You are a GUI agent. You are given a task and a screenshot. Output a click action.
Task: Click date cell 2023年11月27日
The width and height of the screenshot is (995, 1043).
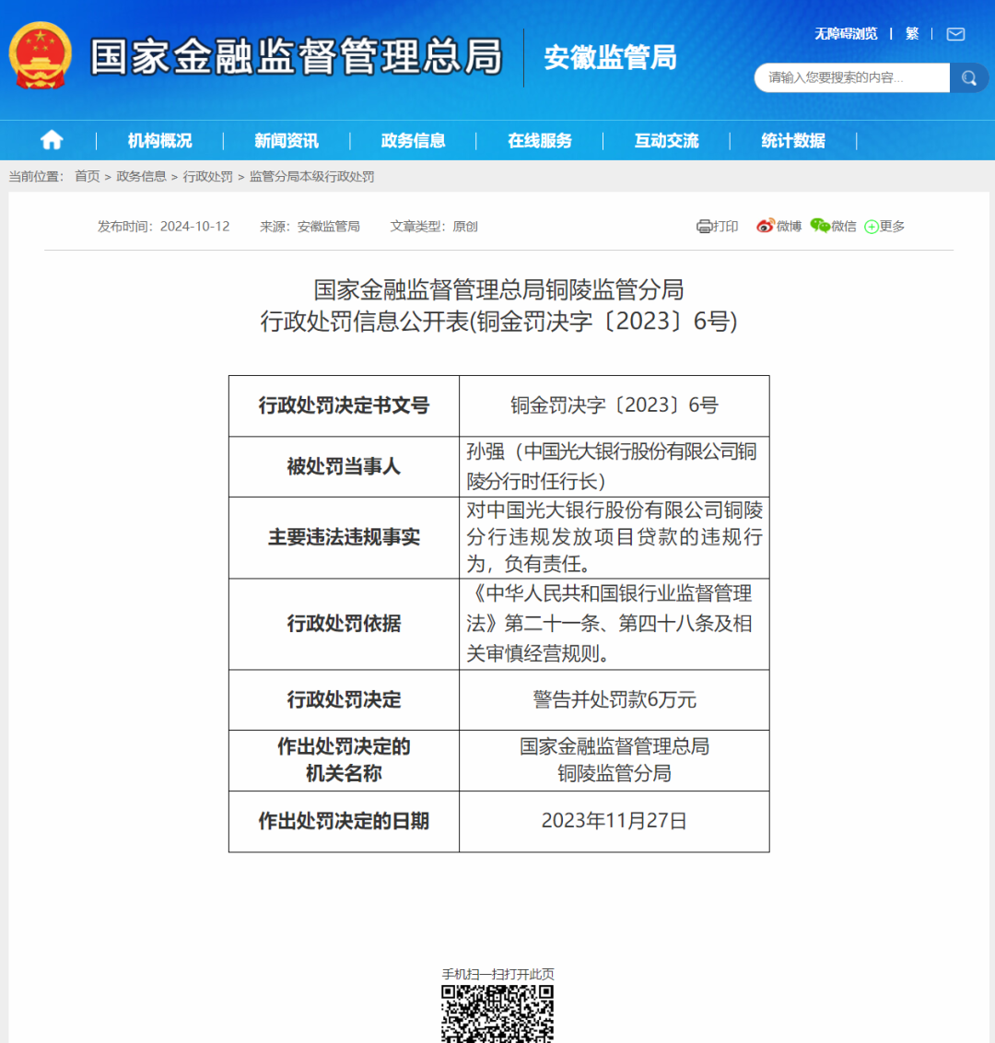click(x=614, y=821)
